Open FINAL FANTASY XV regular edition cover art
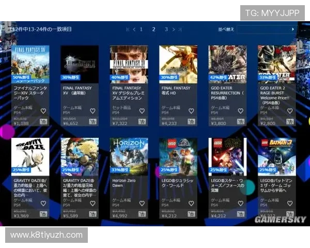Viewport: 310px width, 248px height. (x=80, y=64)
